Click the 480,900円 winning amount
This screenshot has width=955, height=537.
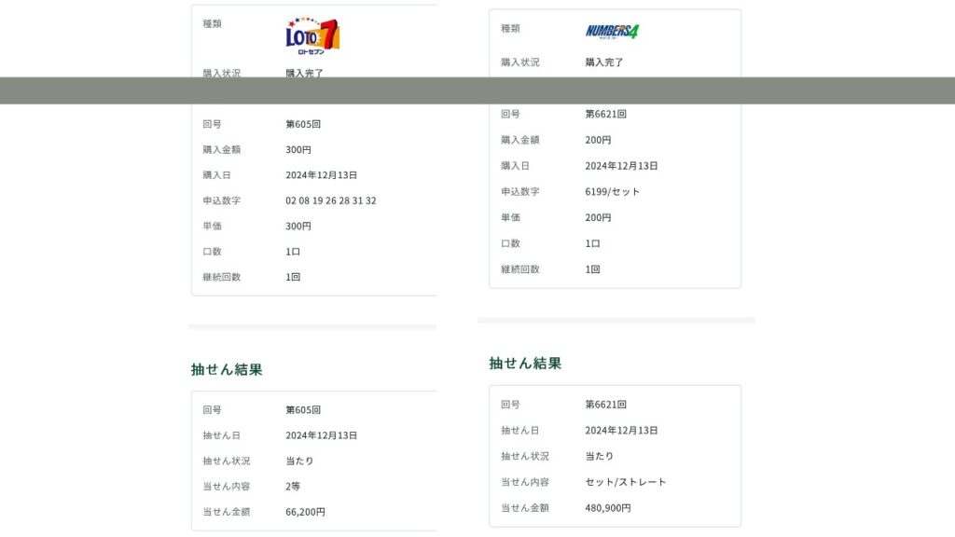pos(607,508)
